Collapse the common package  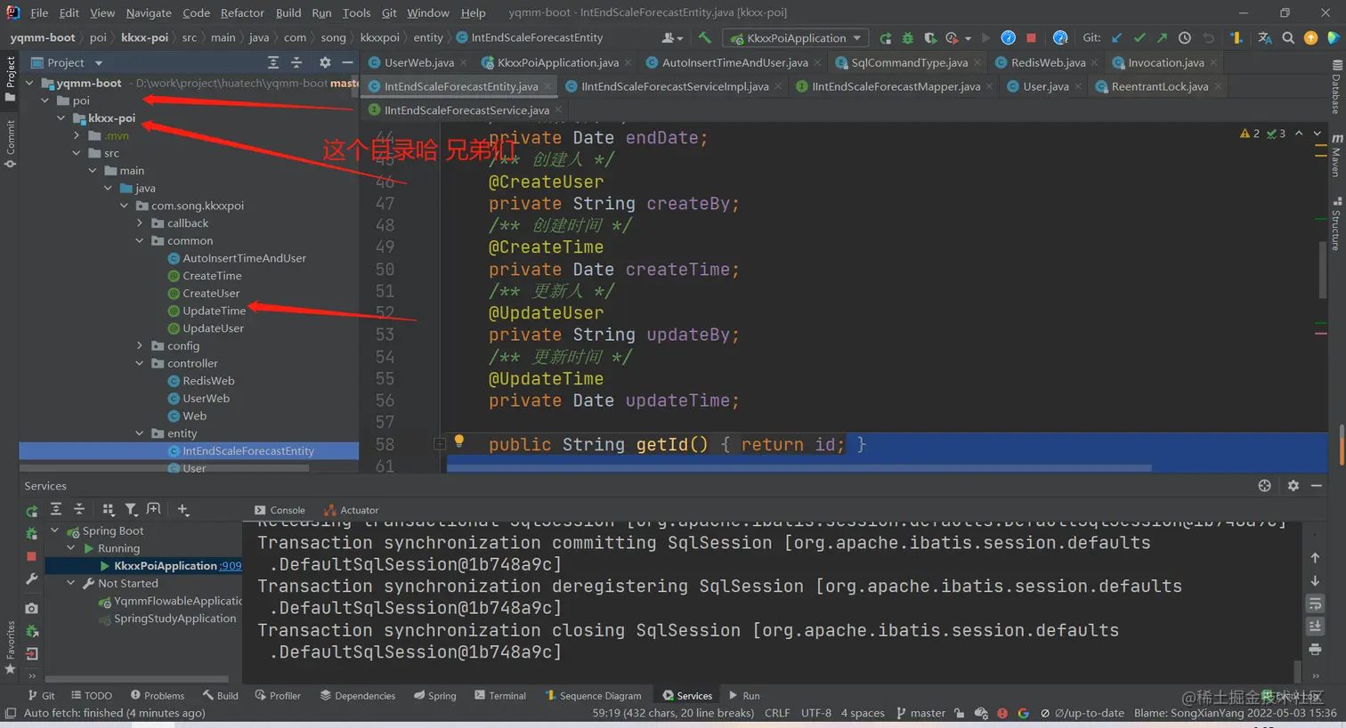pos(140,240)
